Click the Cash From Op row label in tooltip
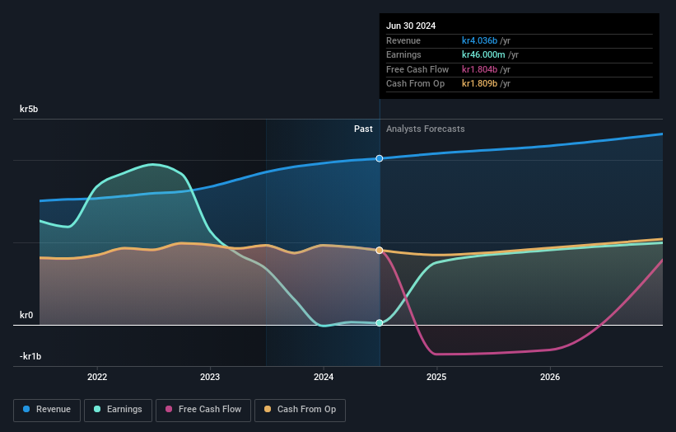The height and width of the screenshot is (432, 676). click(415, 84)
